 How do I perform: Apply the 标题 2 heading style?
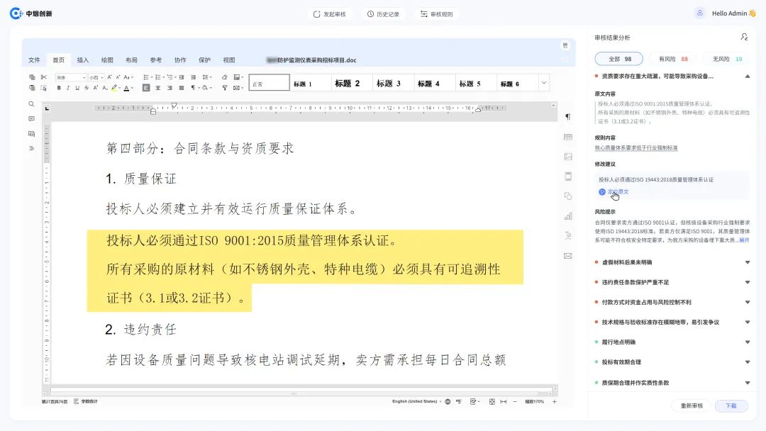click(348, 83)
